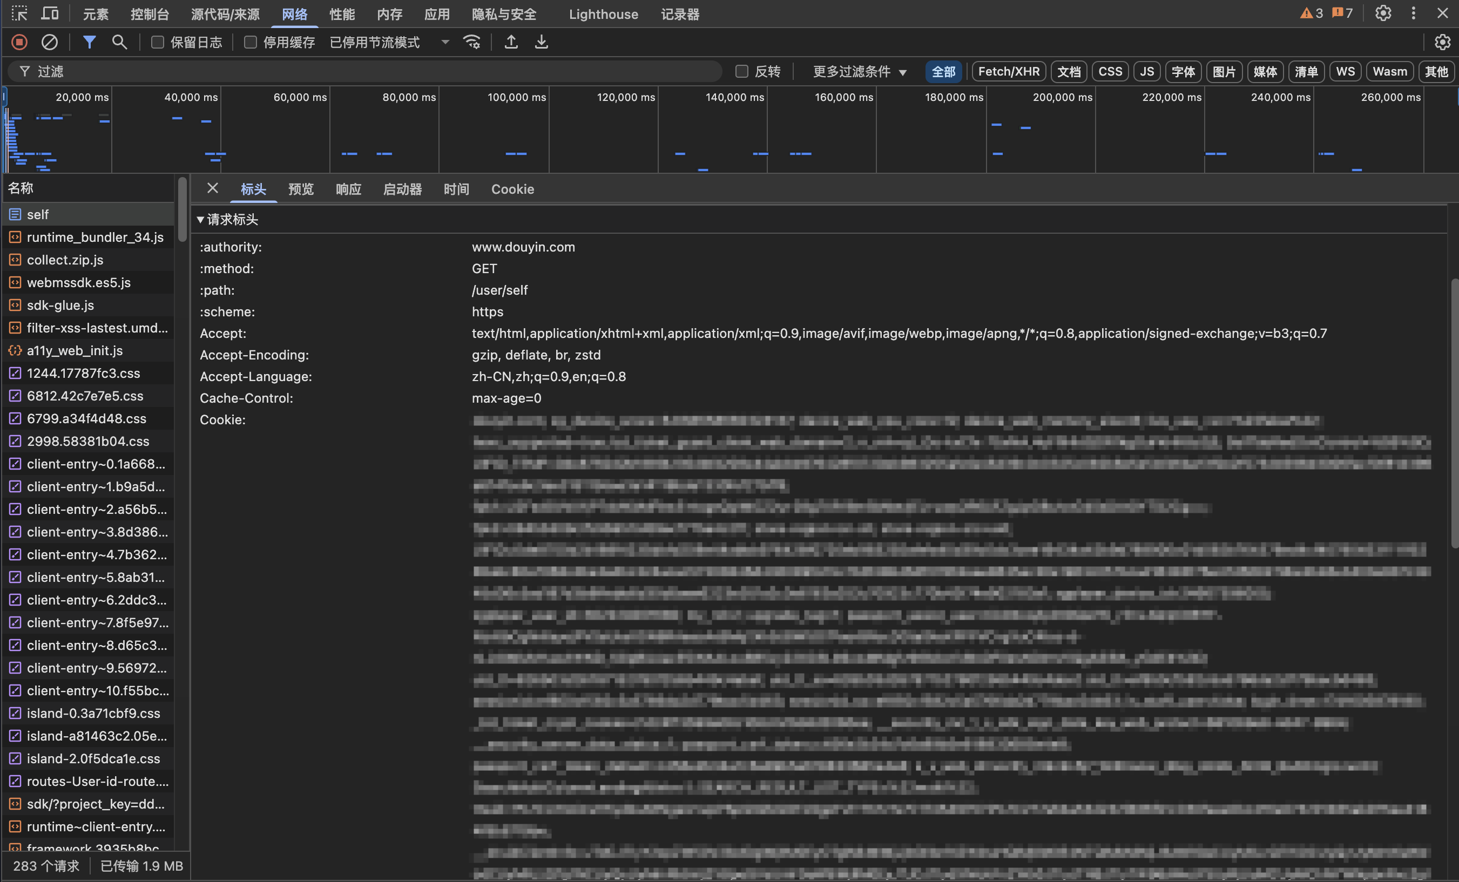Enable the 停用缓存 checkbox
This screenshot has width=1459, height=882.
pos(250,42)
